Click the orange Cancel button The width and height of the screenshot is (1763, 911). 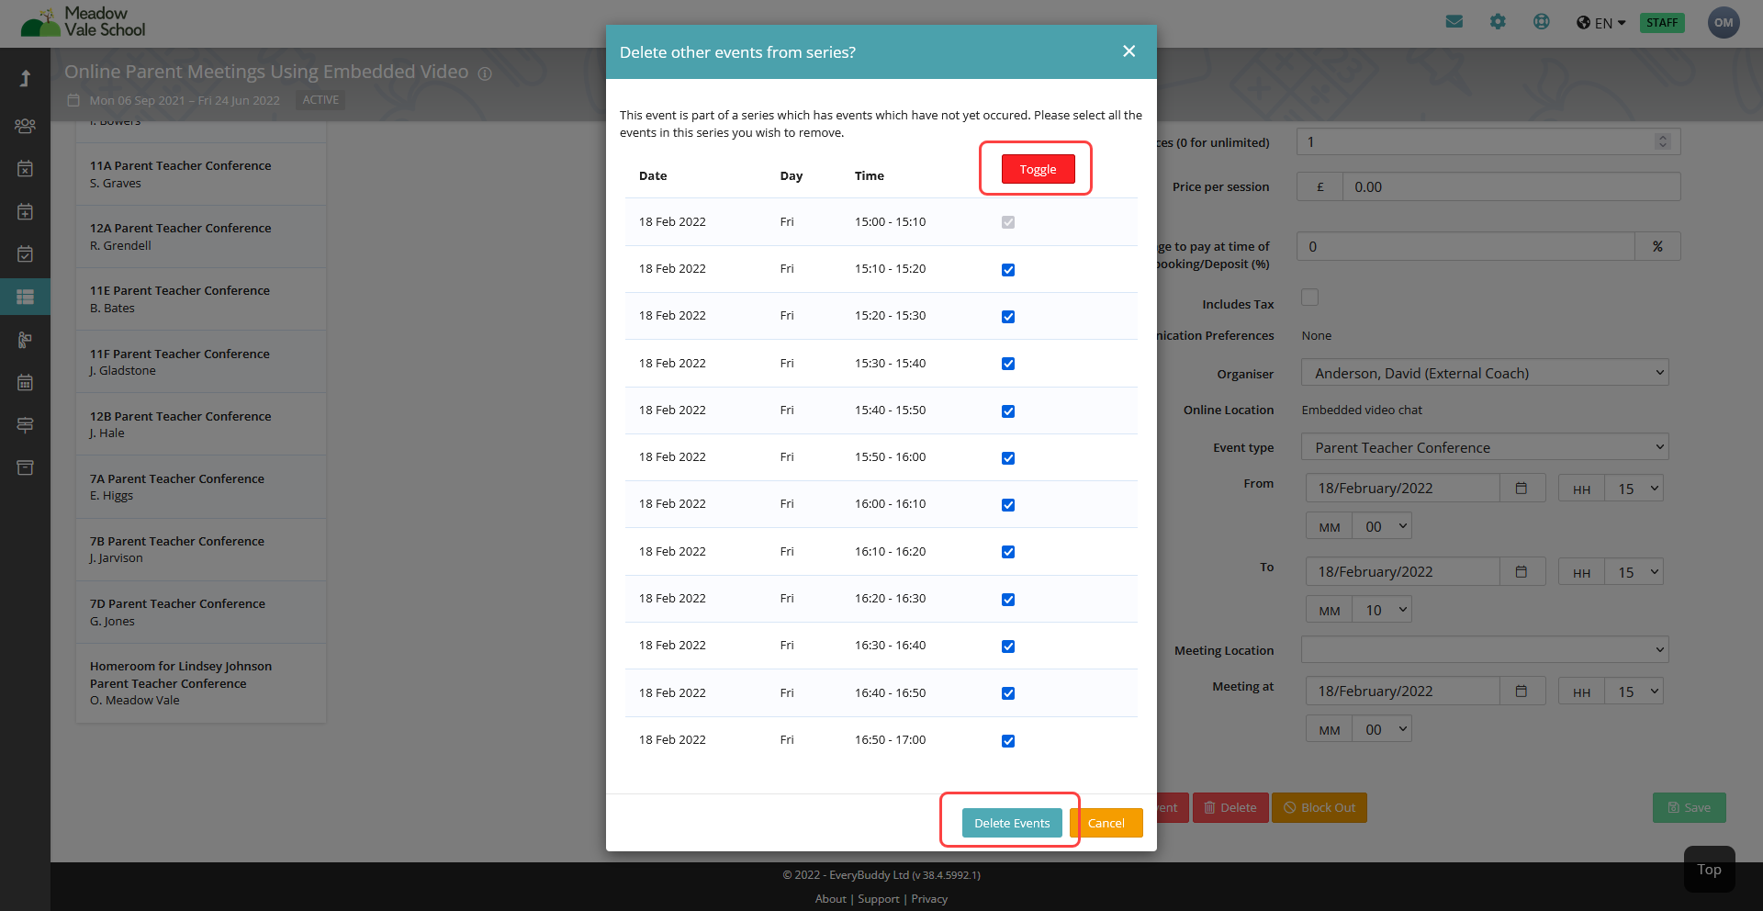[x=1106, y=823]
